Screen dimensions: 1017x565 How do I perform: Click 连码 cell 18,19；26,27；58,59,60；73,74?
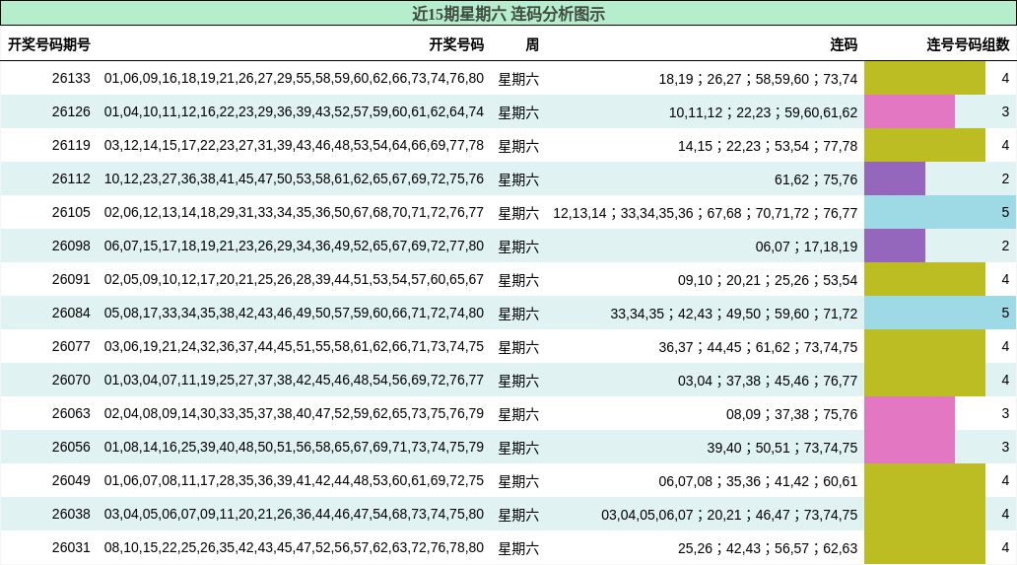[758, 79]
